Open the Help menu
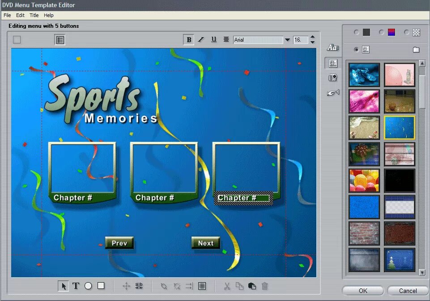The height and width of the screenshot is (301, 430). pyautogui.click(x=48, y=15)
